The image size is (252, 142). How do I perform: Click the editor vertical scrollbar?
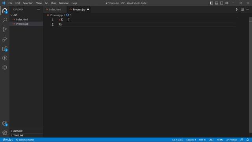(250, 75)
